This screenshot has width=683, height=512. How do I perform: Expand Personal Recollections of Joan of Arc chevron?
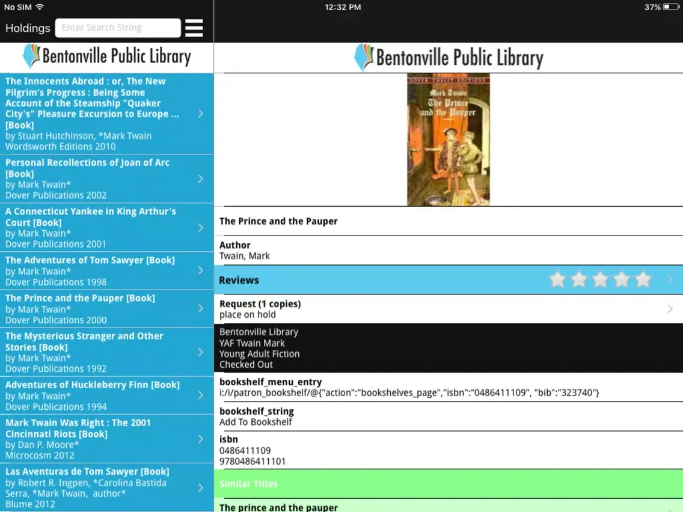click(201, 179)
